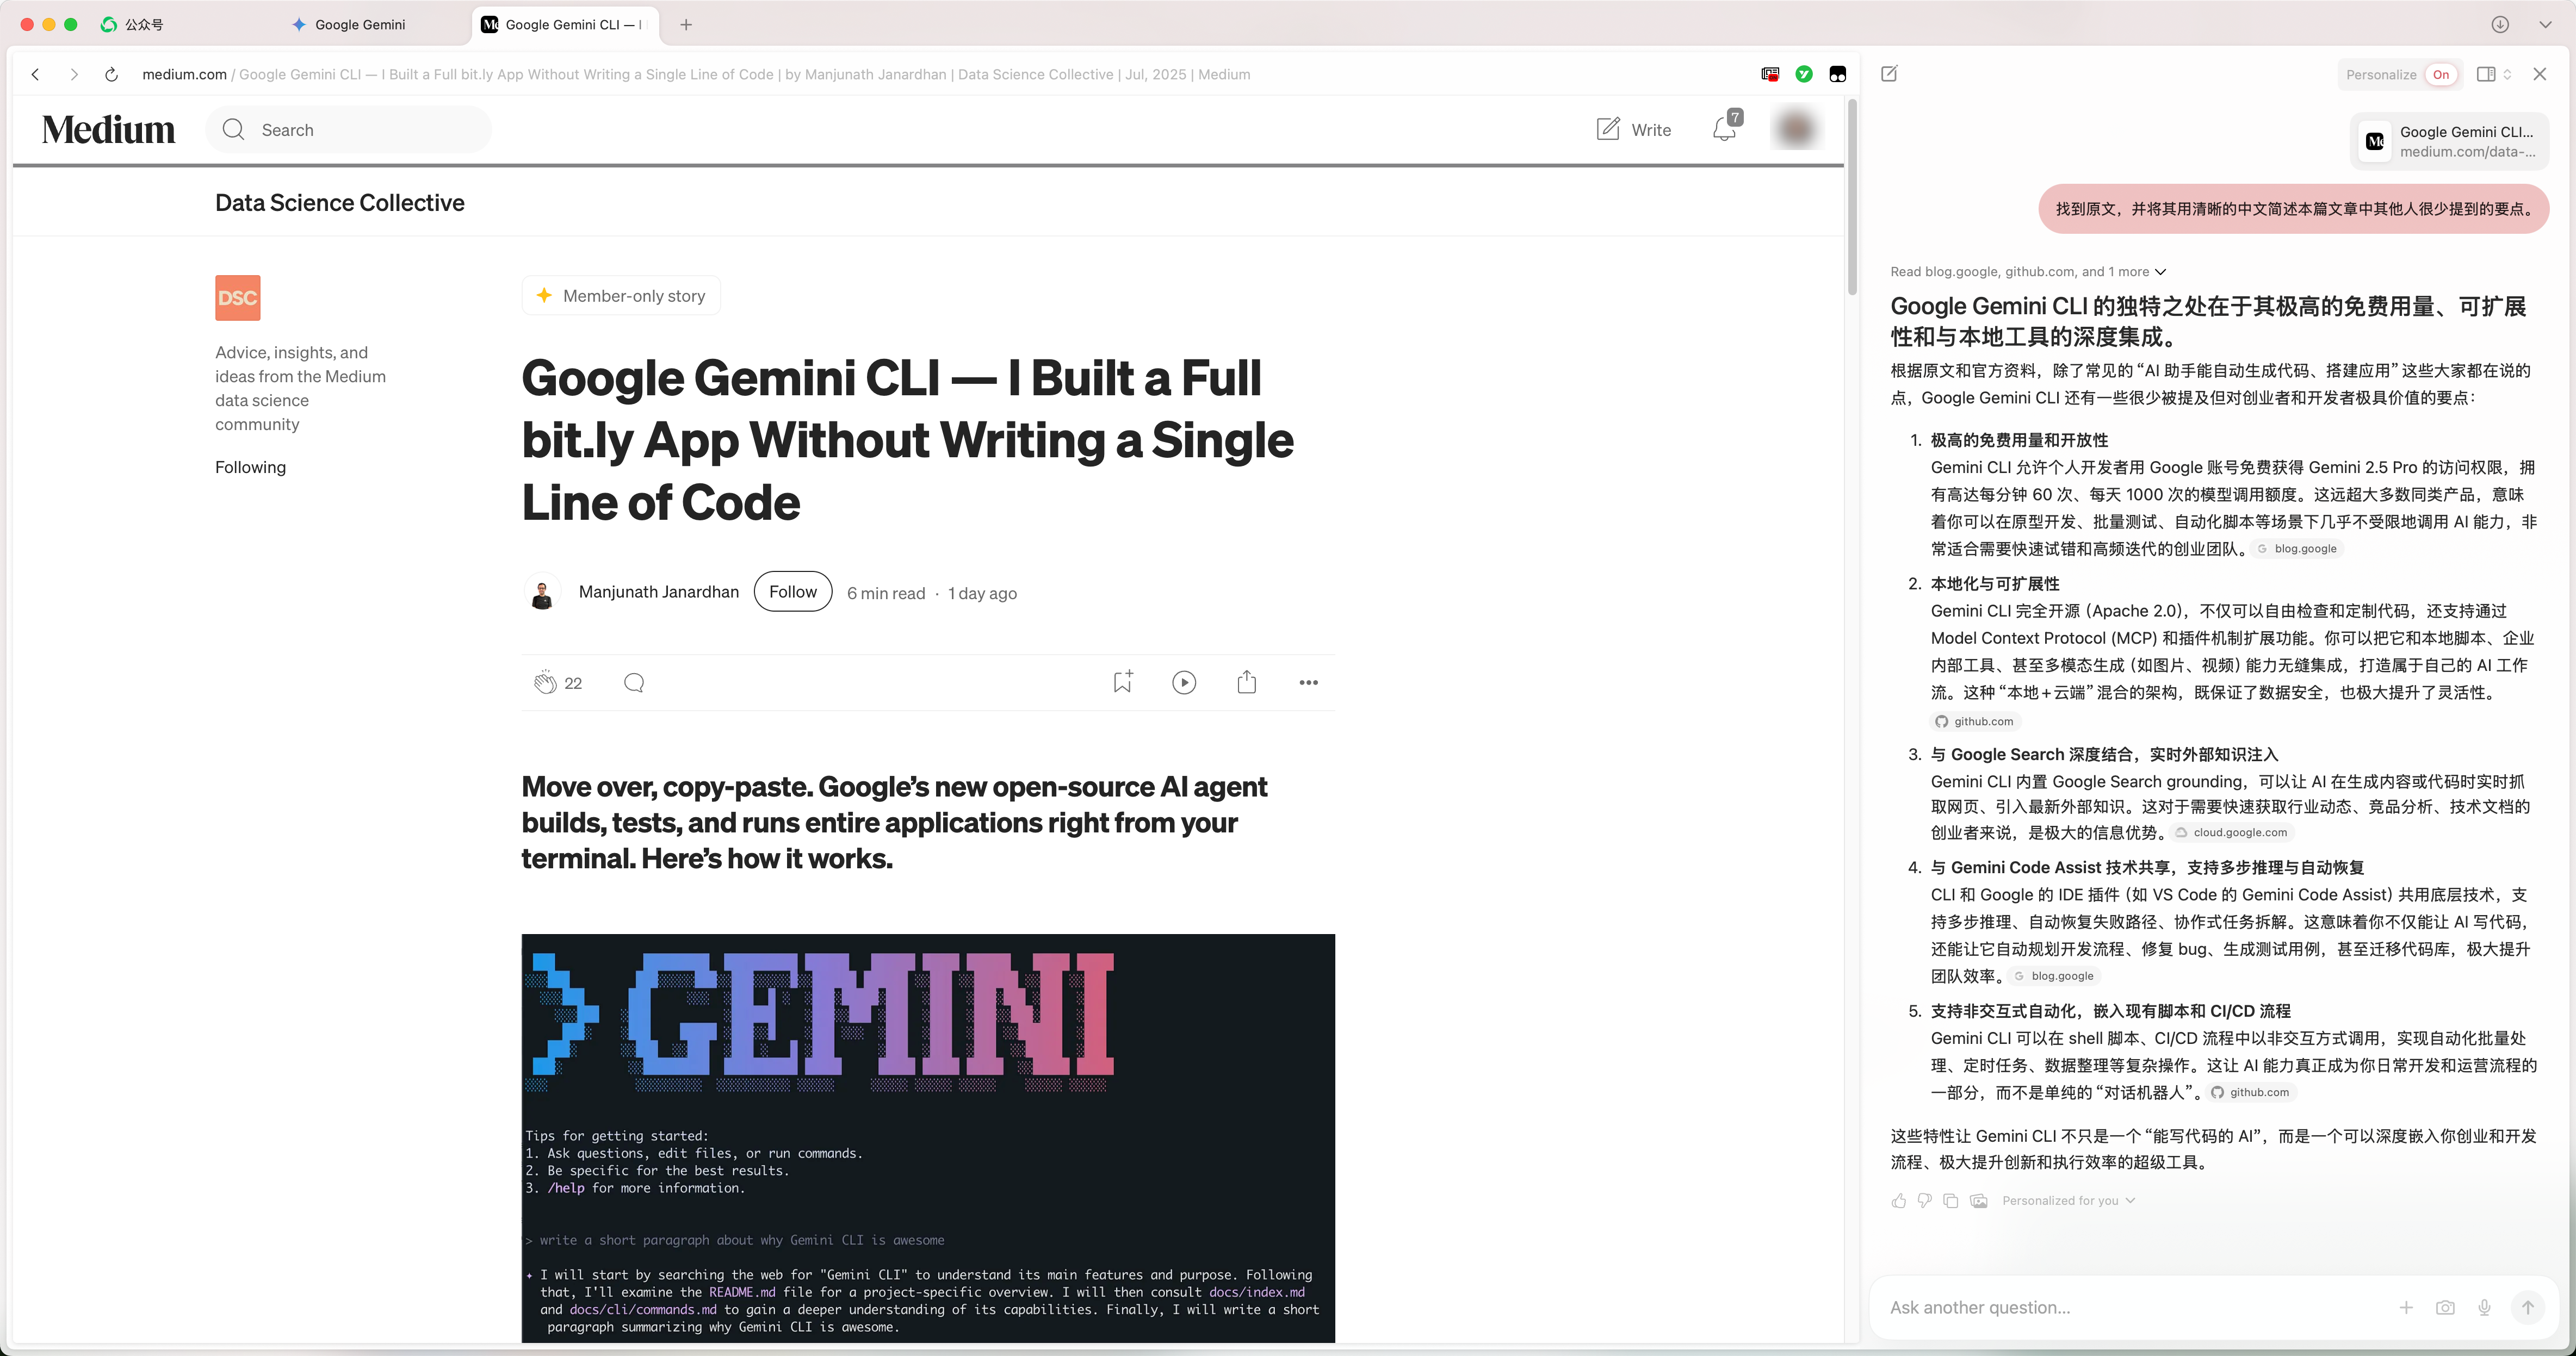Open the DSC publication logo
2576x1356 pixels.
click(238, 298)
